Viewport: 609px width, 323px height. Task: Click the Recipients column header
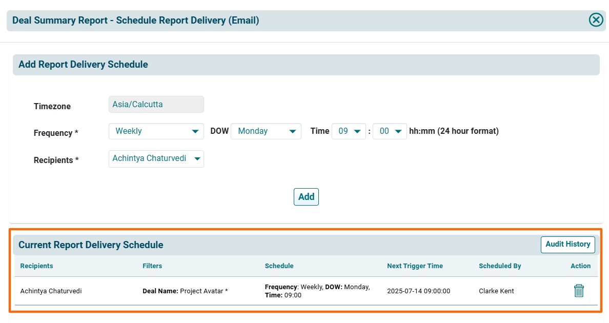[36, 266]
